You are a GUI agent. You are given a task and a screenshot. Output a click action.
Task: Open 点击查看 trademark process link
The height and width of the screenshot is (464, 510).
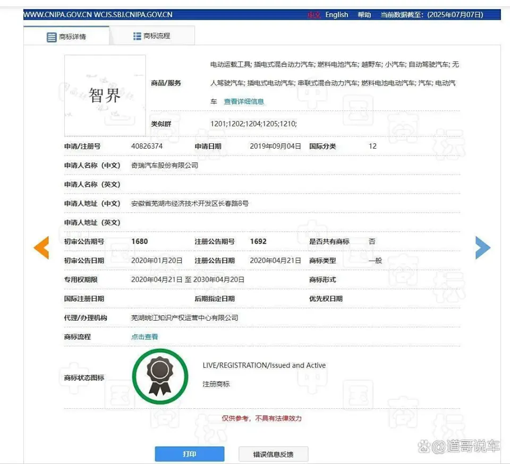(144, 337)
